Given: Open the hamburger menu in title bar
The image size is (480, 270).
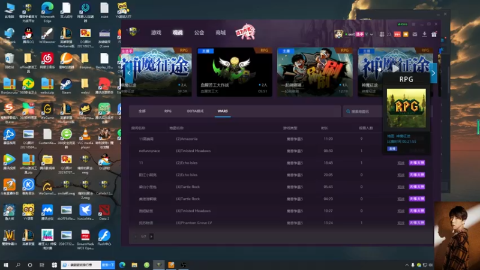Looking at the screenshot, I should 413,24.
